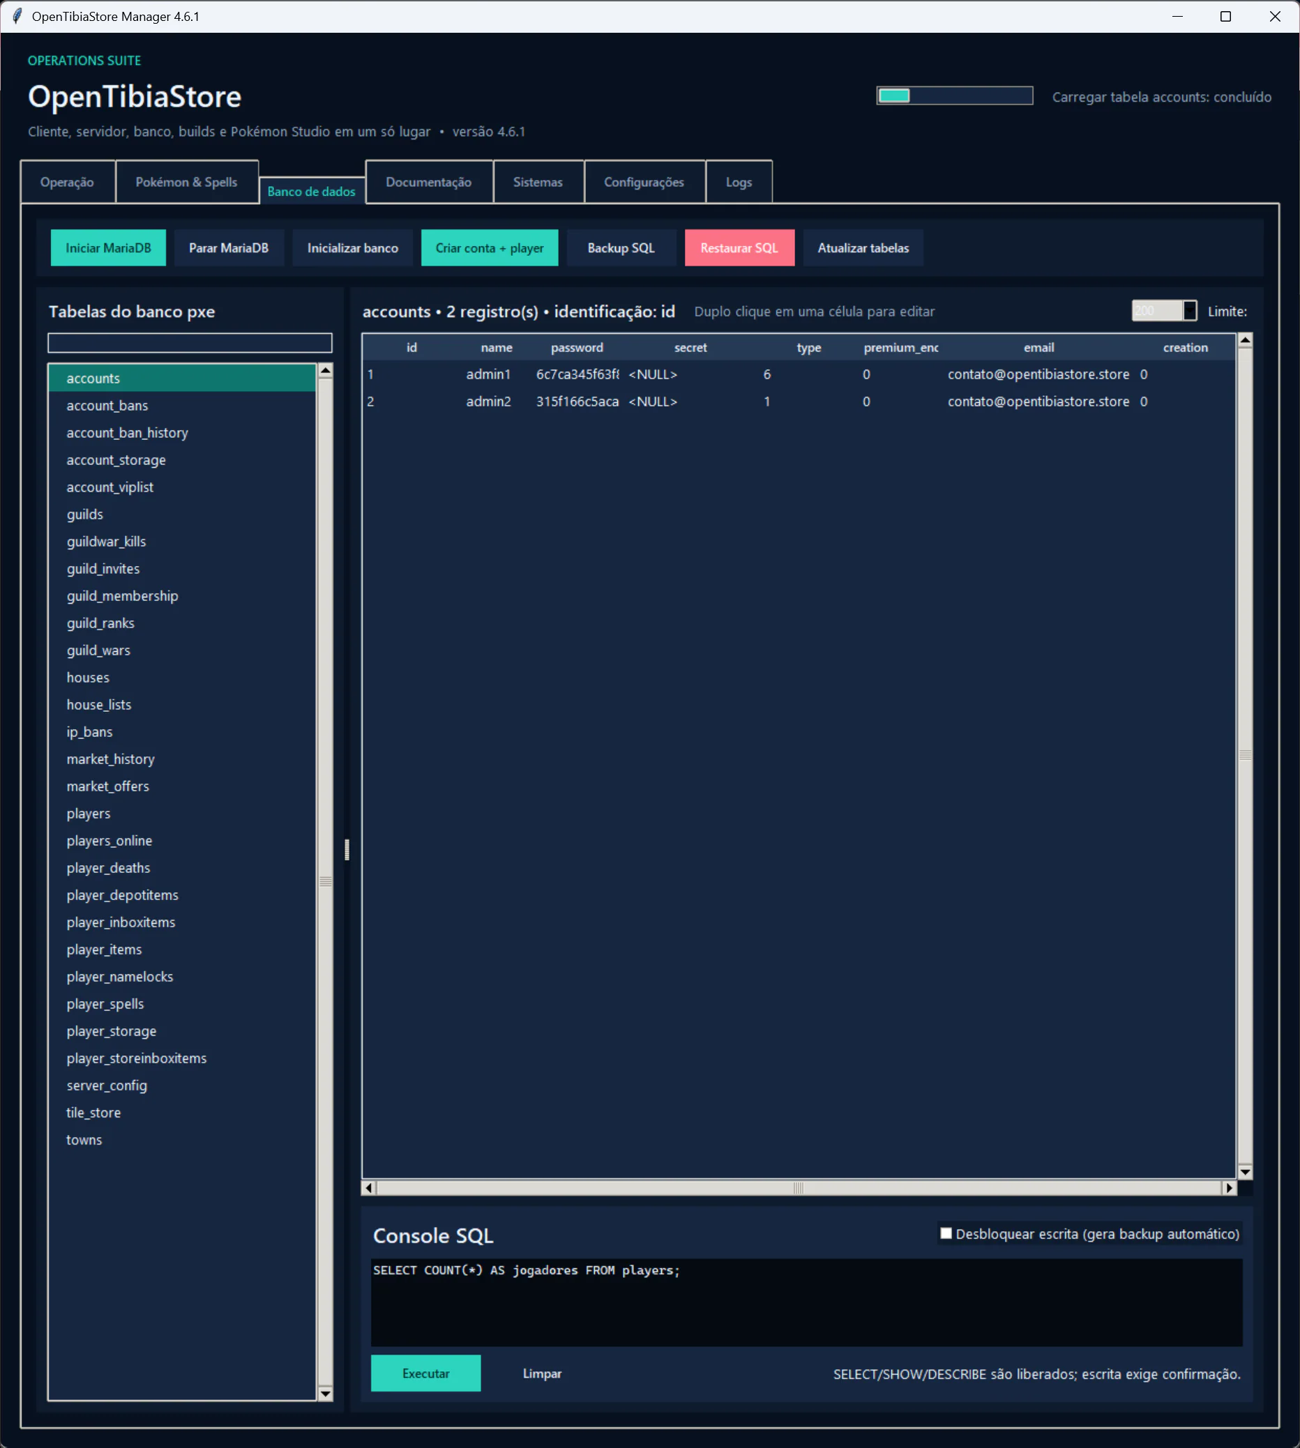Click the table filter input field

[190, 343]
